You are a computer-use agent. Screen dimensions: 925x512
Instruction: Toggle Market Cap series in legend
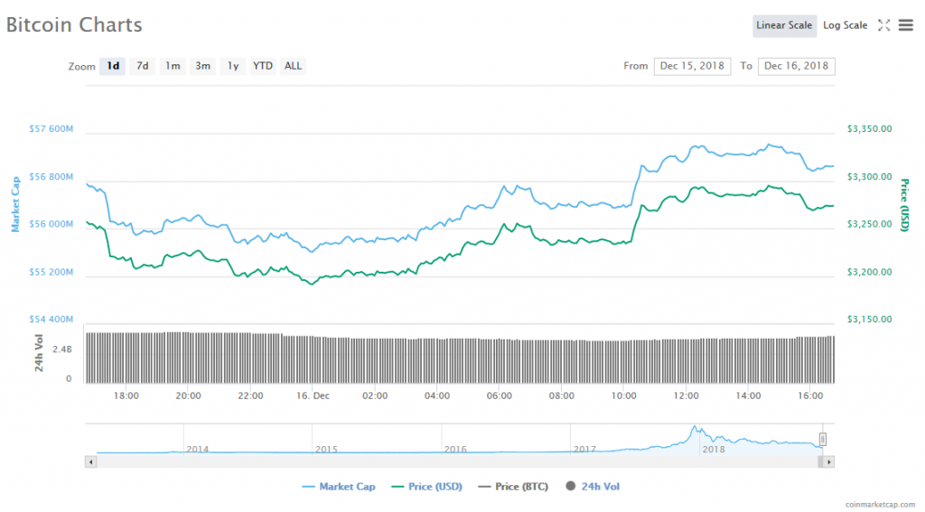point(338,487)
